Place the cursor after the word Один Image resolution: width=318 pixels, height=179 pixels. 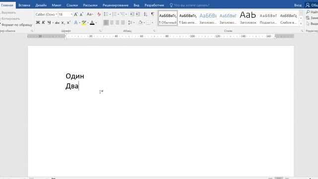(x=84, y=76)
